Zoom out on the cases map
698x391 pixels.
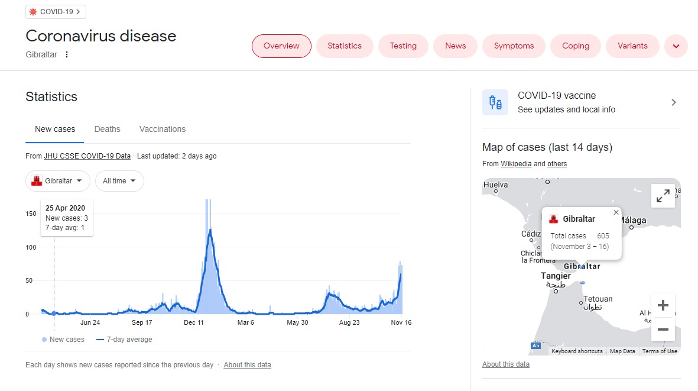coord(663,329)
